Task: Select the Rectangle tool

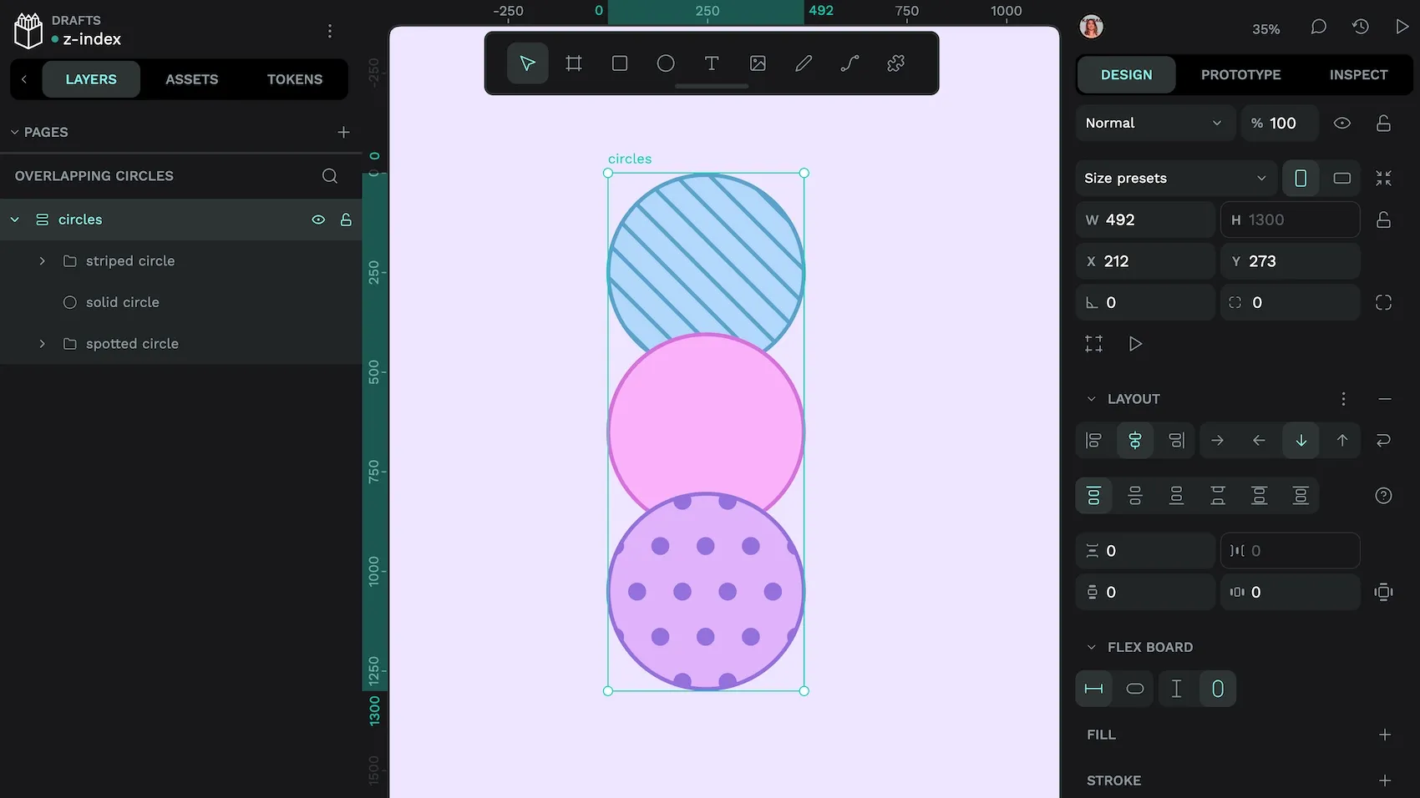Action: pyautogui.click(x=619, y=63)
